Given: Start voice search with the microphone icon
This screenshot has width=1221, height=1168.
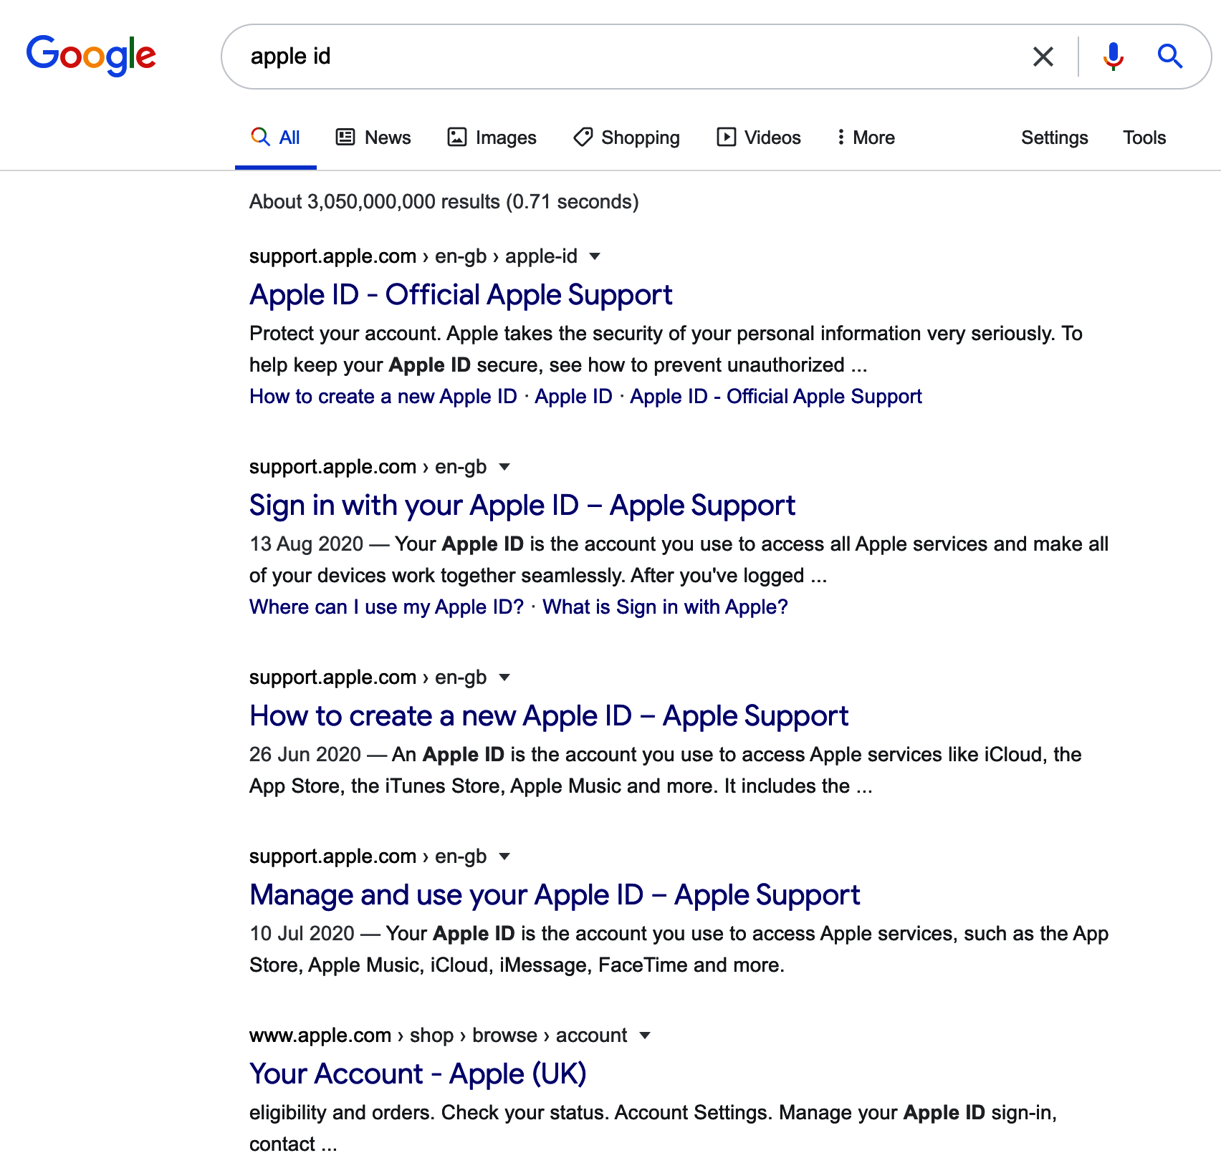Looking at the screenshot, I should pos(1113,56).
